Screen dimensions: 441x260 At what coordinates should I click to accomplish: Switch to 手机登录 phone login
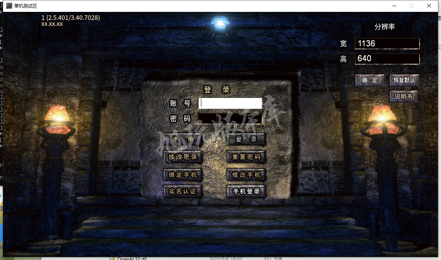247,191
